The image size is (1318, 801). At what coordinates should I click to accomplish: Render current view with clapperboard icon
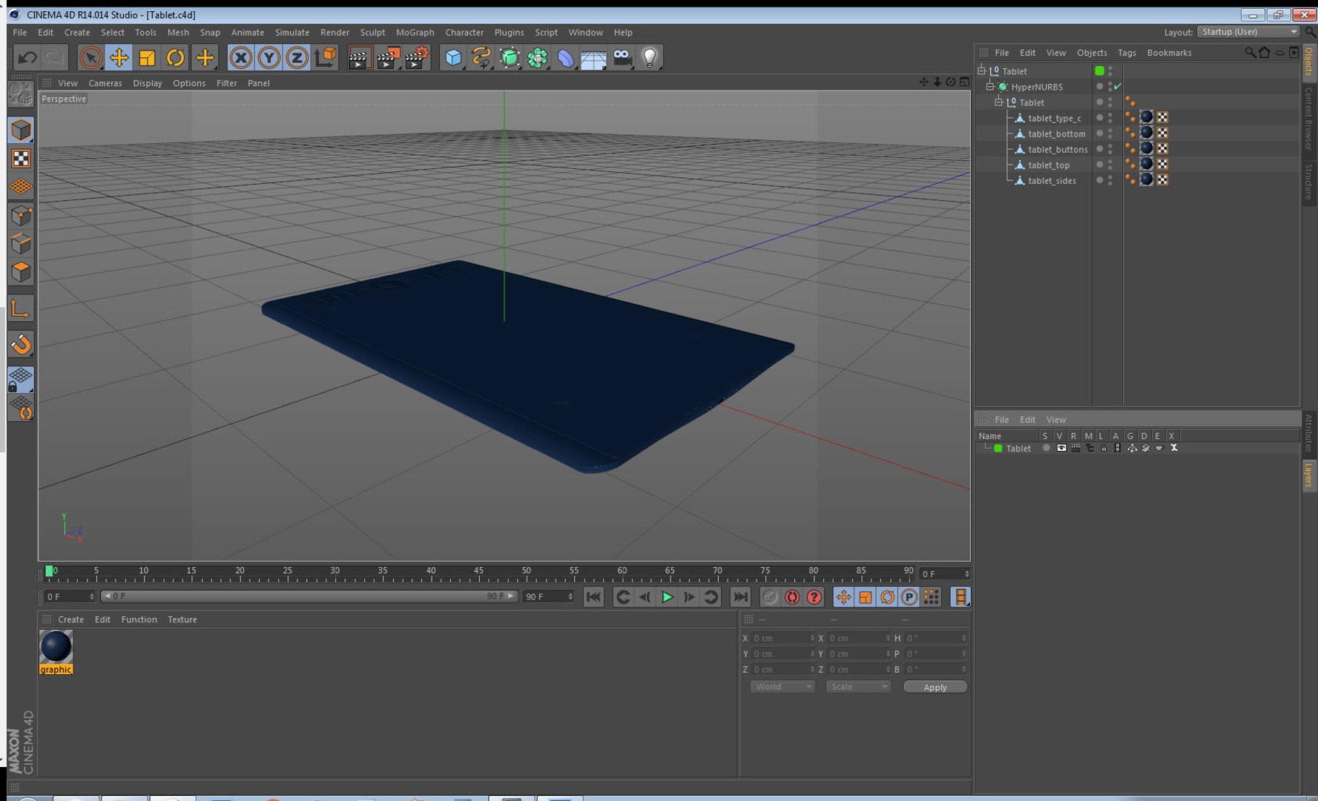360,57
